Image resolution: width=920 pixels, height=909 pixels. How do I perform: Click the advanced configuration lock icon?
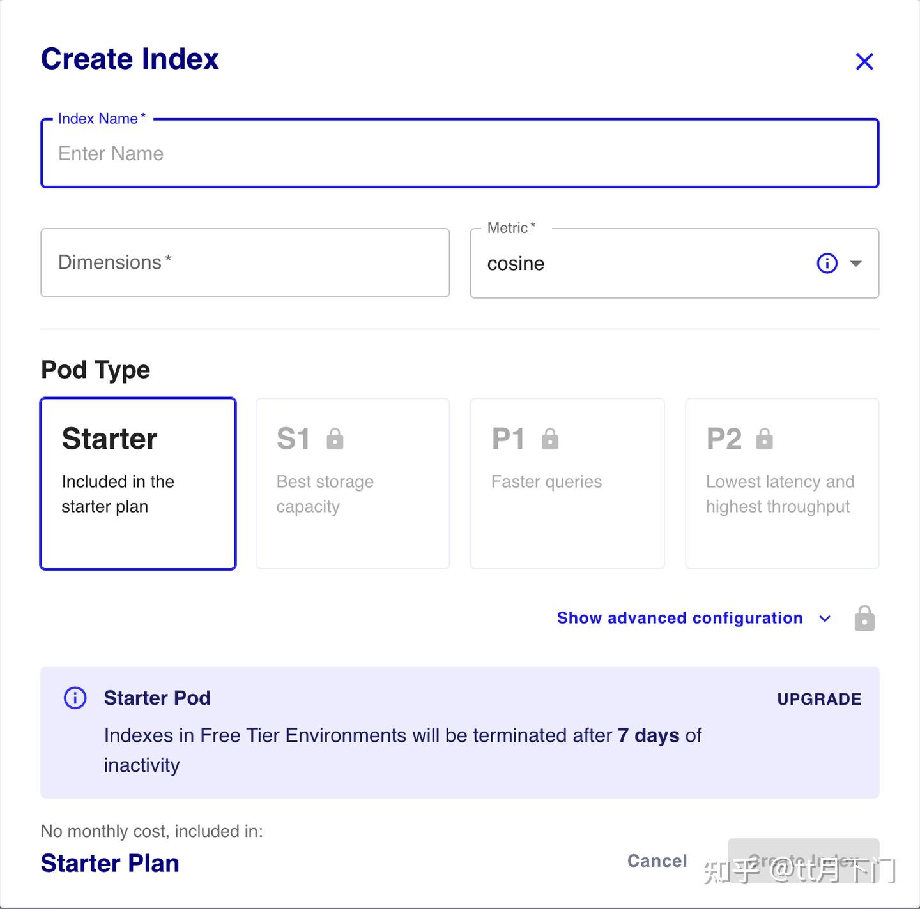tap(864, 618)
